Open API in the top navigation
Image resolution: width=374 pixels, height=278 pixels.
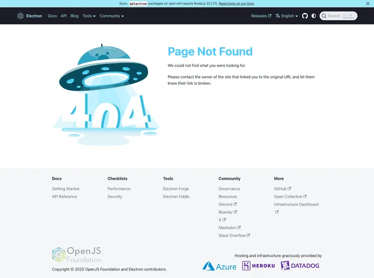[x=64, y=16]
